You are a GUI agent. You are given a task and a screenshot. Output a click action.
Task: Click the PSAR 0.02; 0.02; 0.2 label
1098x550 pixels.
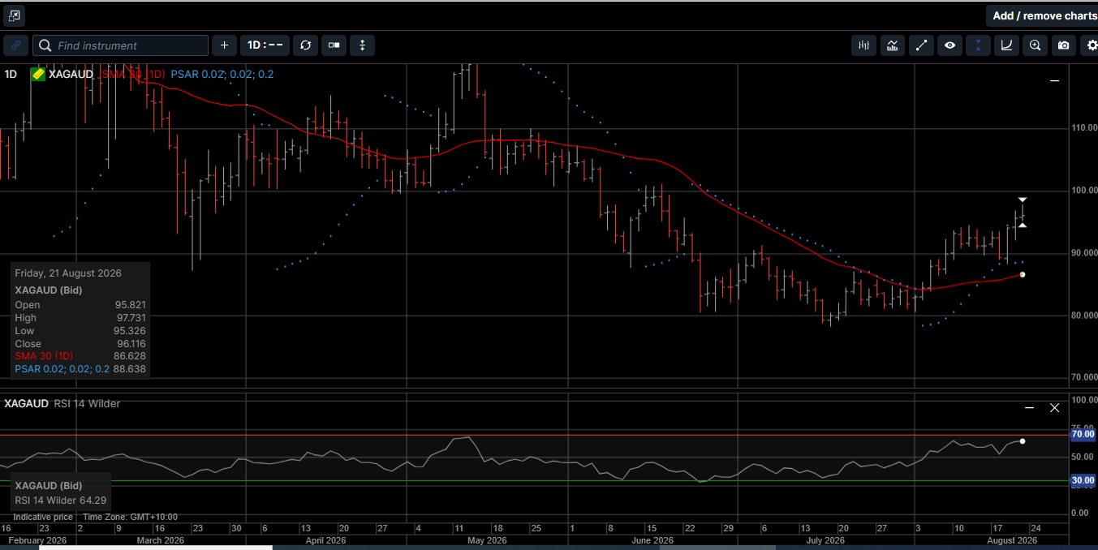coord(222,75)
